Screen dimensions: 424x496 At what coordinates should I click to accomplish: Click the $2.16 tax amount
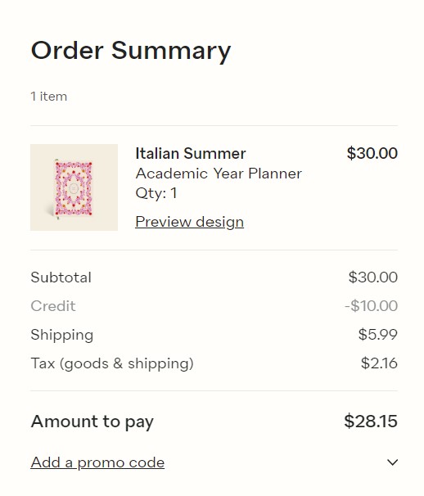point(379,363)
